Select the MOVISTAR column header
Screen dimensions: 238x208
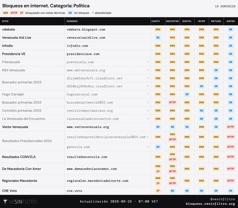[173, 21]
